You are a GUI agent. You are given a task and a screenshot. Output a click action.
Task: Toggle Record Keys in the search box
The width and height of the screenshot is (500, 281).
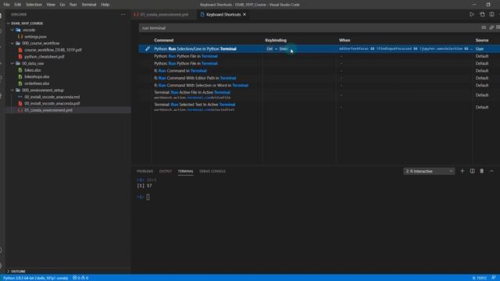[484, 28]
